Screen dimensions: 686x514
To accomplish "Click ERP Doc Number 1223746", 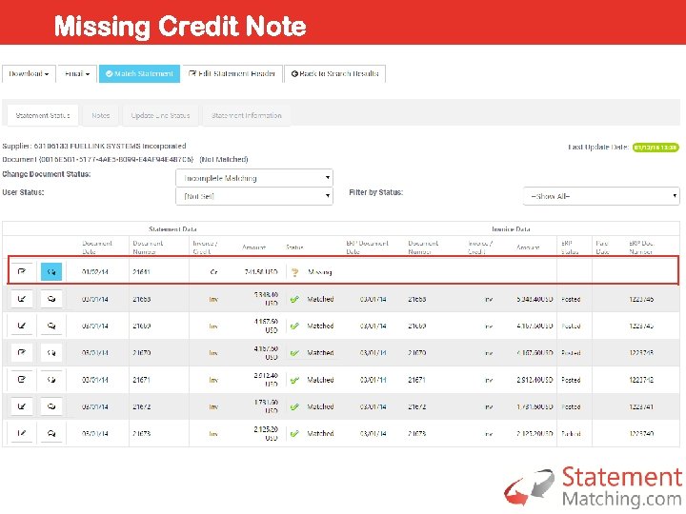I will pos(641,300).
